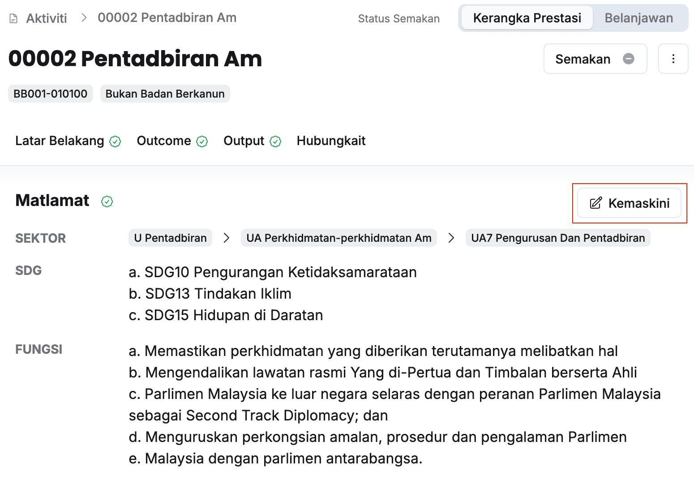Open the Hubungkait tab
The height and width of the screenshot is (480, 694).
(x=331, y=141)
